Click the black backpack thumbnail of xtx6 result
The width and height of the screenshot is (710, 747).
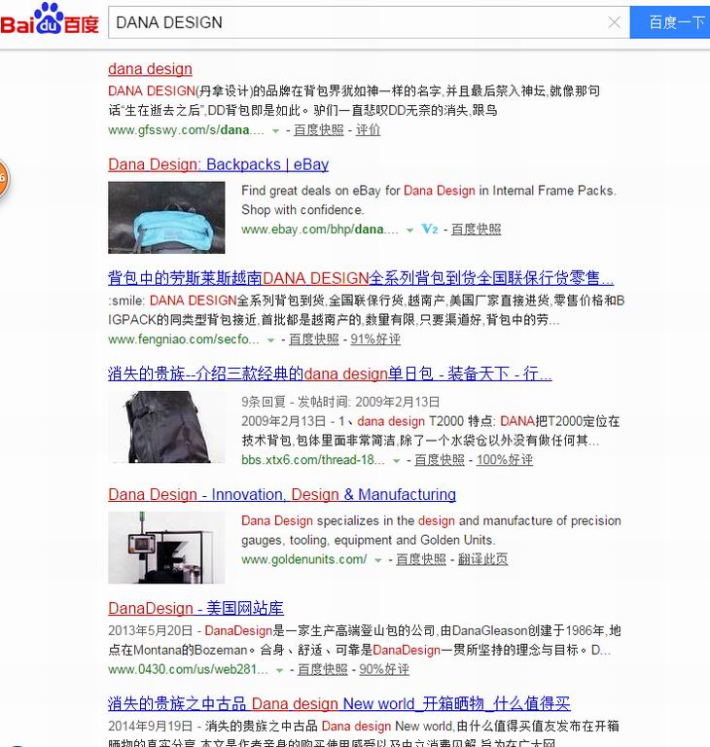click(x=166, y=427)
